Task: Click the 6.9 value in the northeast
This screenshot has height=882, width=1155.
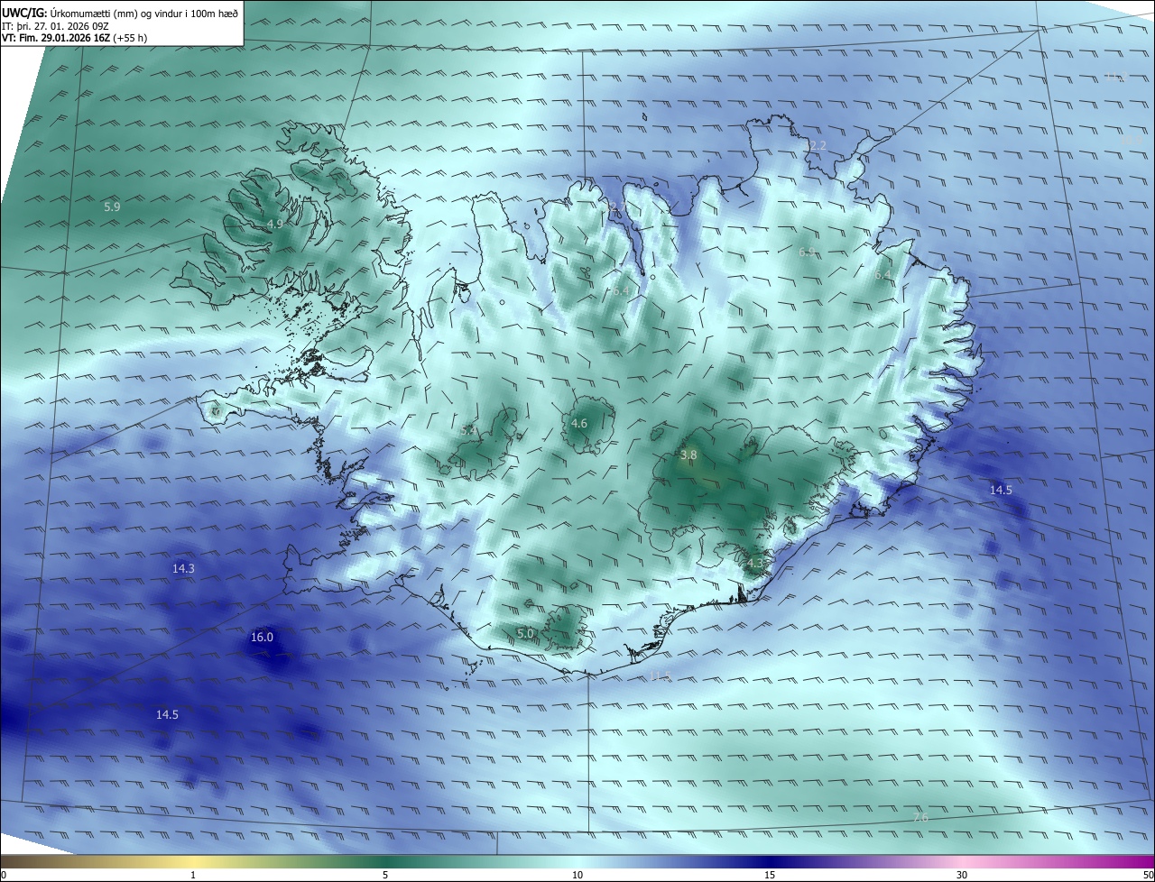Action: tap(807, 253)
